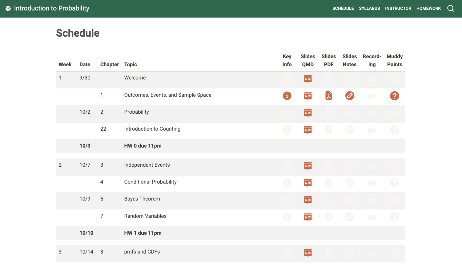
Task: Open Slides QMD for Introduction to Counting
Action: pos(308,130)
